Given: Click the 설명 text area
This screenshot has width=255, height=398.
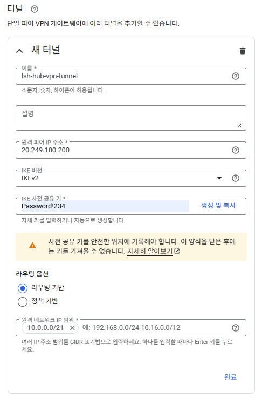Looking at the screenshot, I should pyautogui.click(x=131, y=118).
